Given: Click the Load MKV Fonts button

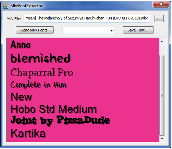Looking at the screenshot, I should coord(35,30).
